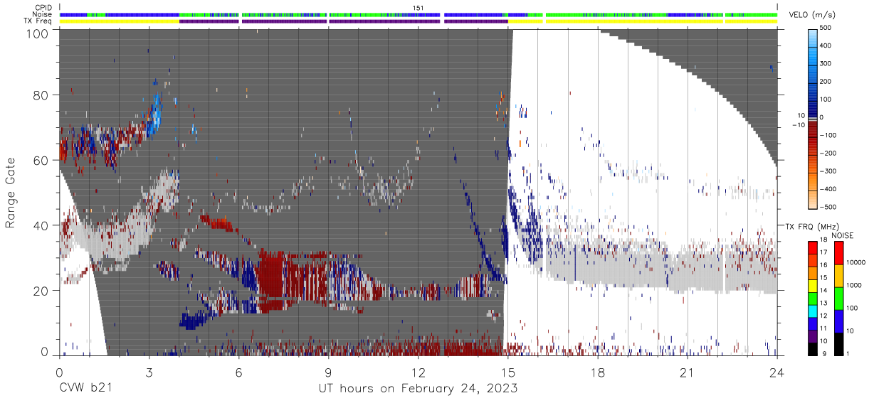Click the pale-orange bottom of the velocity color bar

coord(813,201)
